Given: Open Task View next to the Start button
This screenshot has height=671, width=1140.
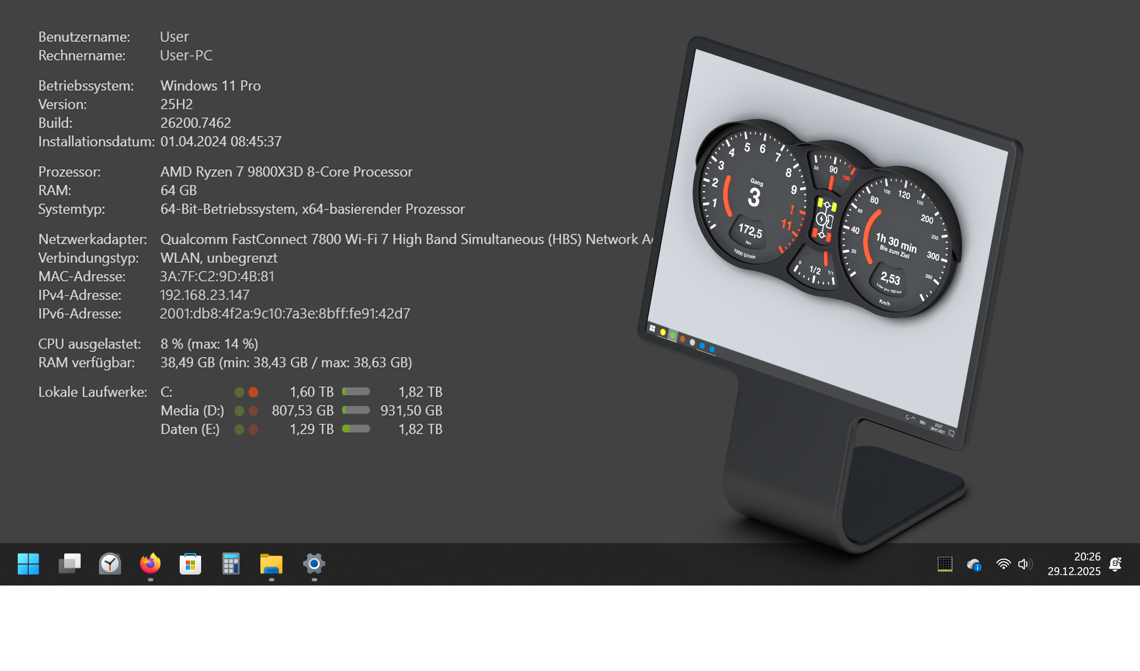Looking at the screenshot, I should (x=70, y=564).
